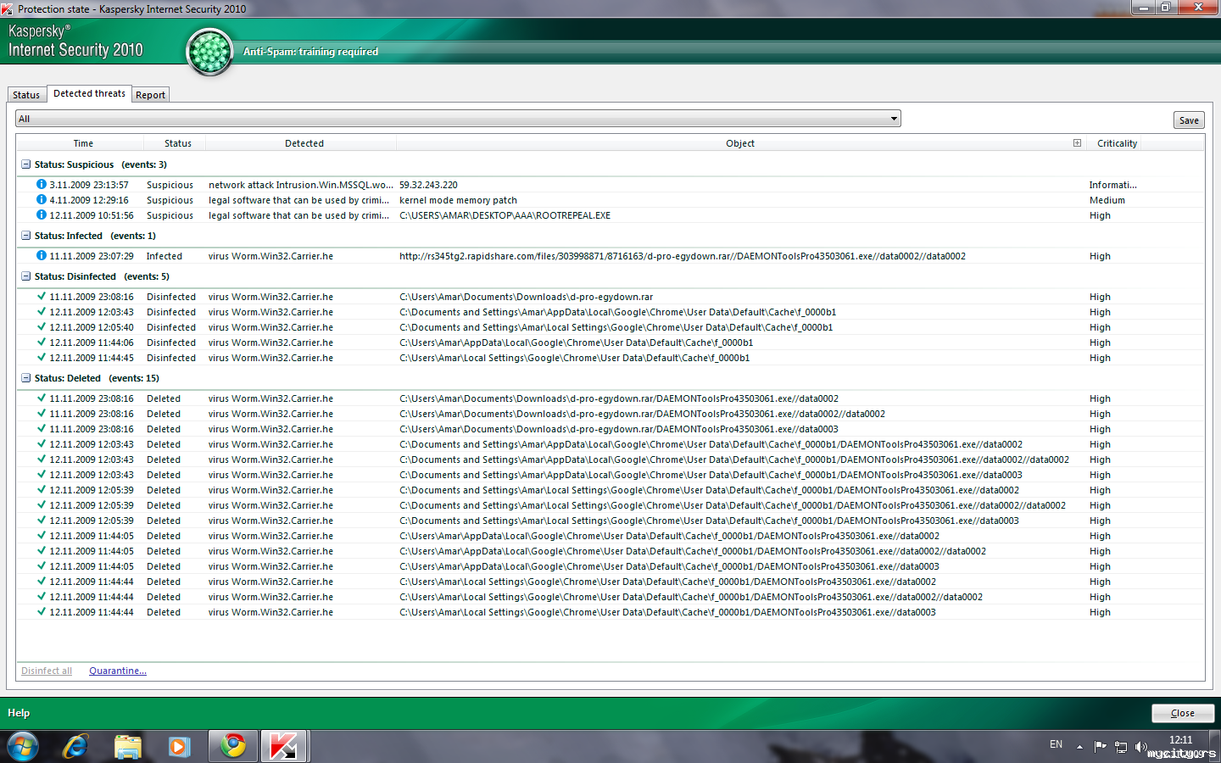
Task: Click the taskbar clock showing 12:11
Action: 1181,740
